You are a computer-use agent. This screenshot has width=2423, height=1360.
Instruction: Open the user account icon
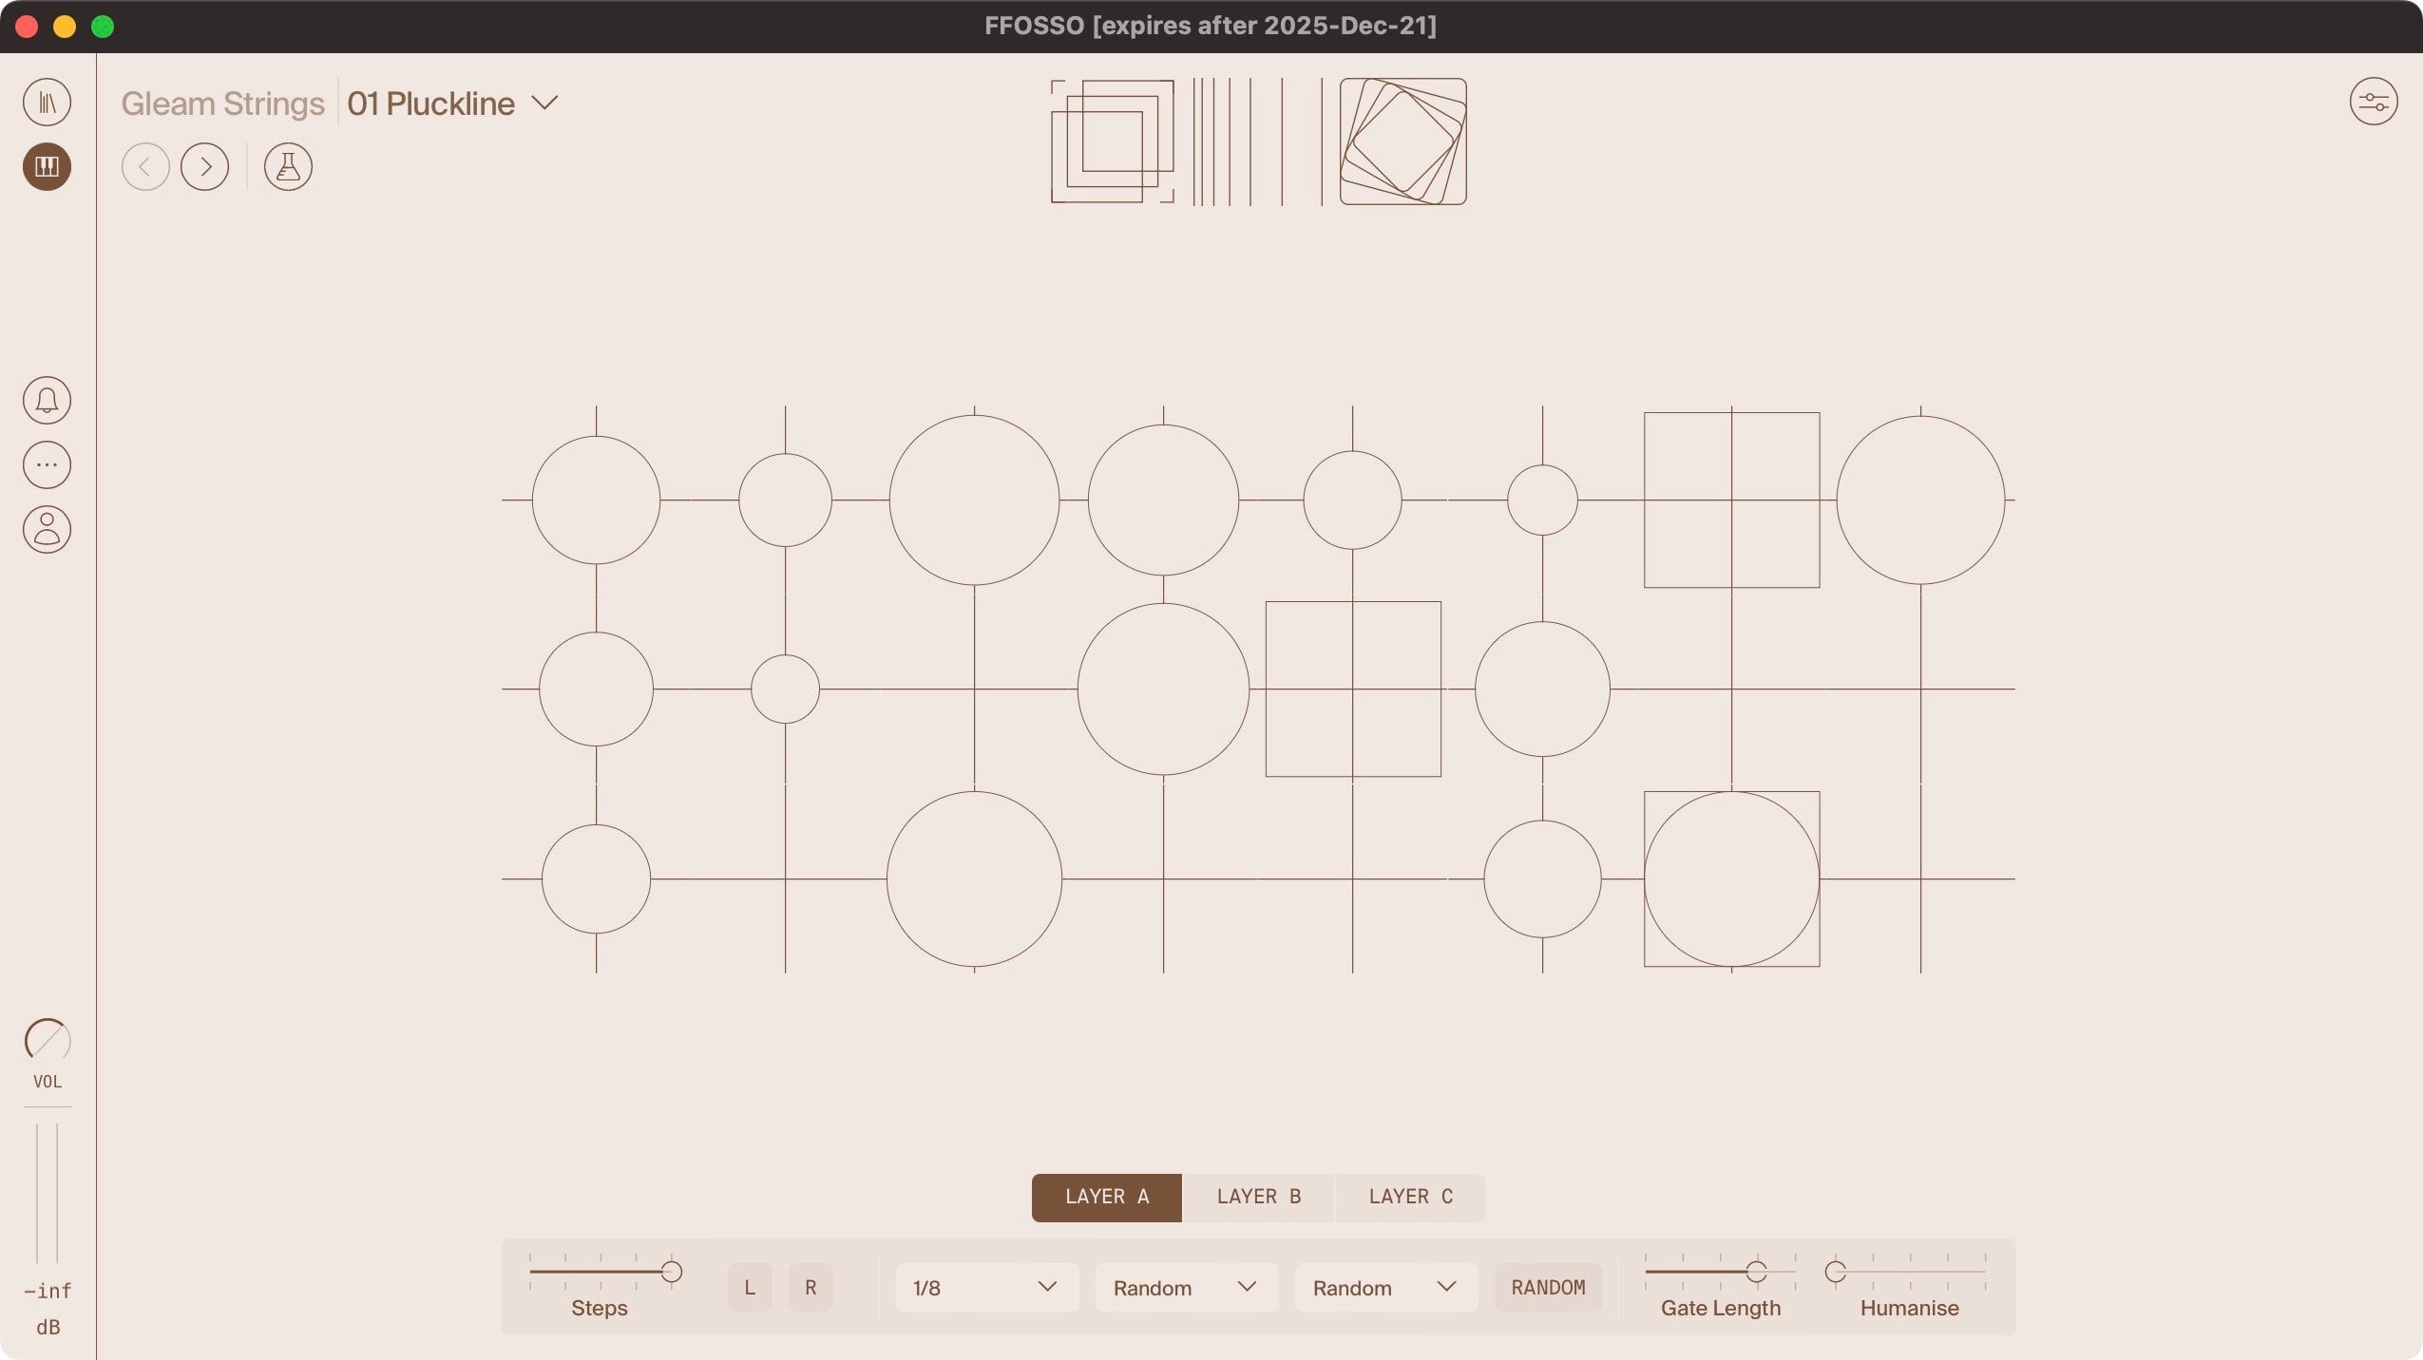47,529
